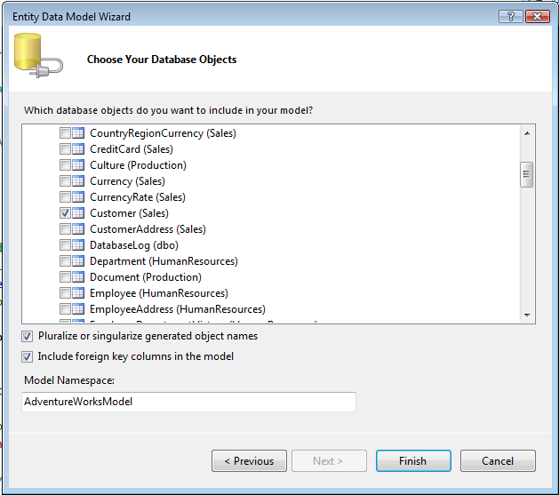Click the table icon beside Customer (Sales)
The image size is (559, 495).
pos(78,213)
